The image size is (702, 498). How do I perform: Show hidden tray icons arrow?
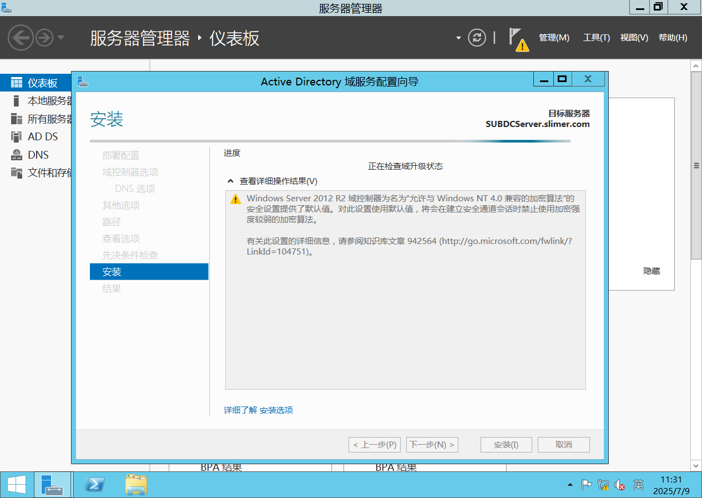pyautogui.click(x=570, y=485)
